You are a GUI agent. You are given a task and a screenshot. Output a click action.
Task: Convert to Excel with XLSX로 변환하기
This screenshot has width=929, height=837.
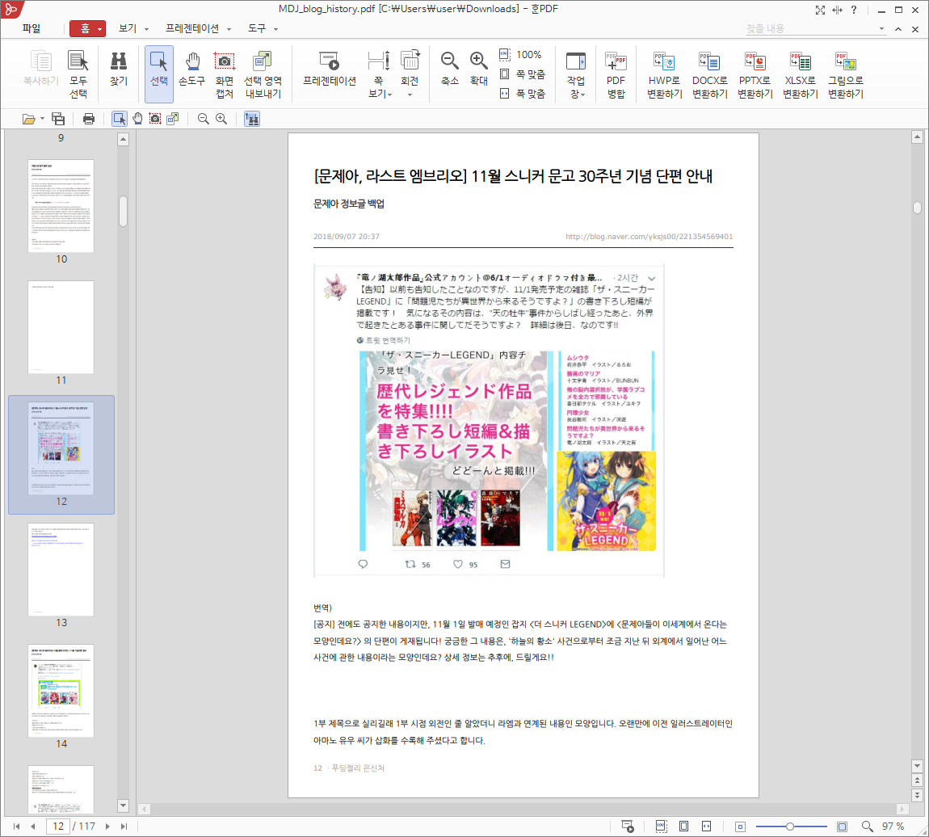(800, 74)
